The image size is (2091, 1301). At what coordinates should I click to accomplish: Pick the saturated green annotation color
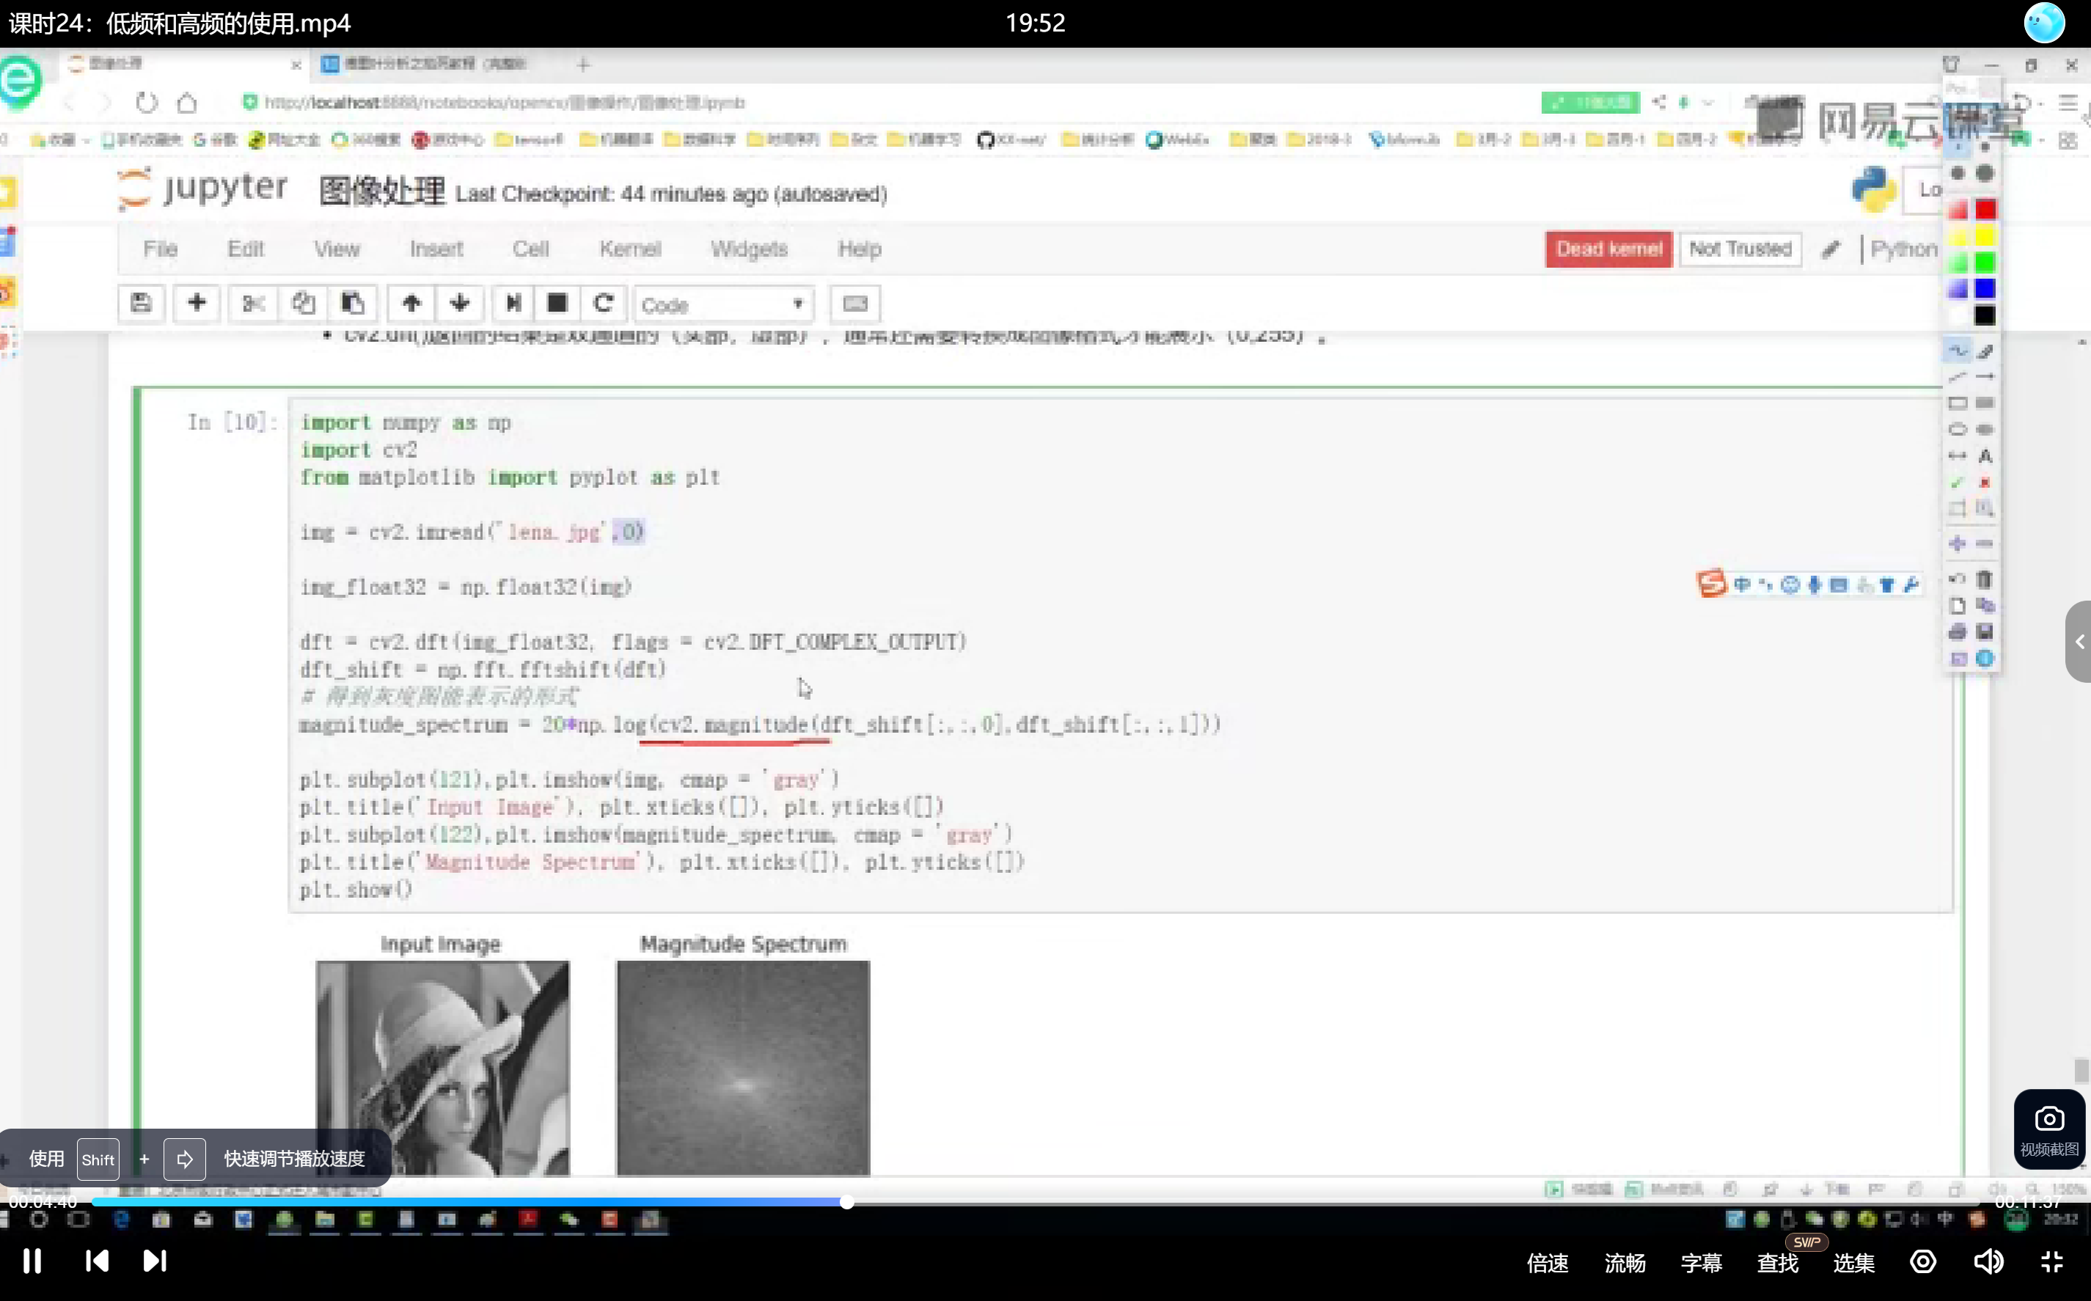[1985, 263]
